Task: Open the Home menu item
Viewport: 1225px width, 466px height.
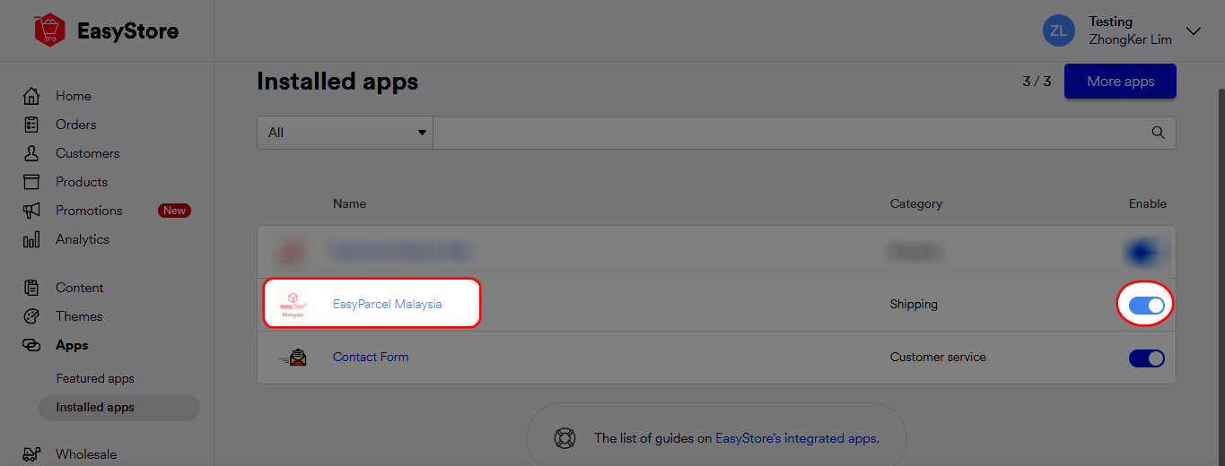Action: [x=74, y=96]
